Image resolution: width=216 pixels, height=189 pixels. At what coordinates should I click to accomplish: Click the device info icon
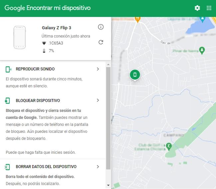click(101, 27)
